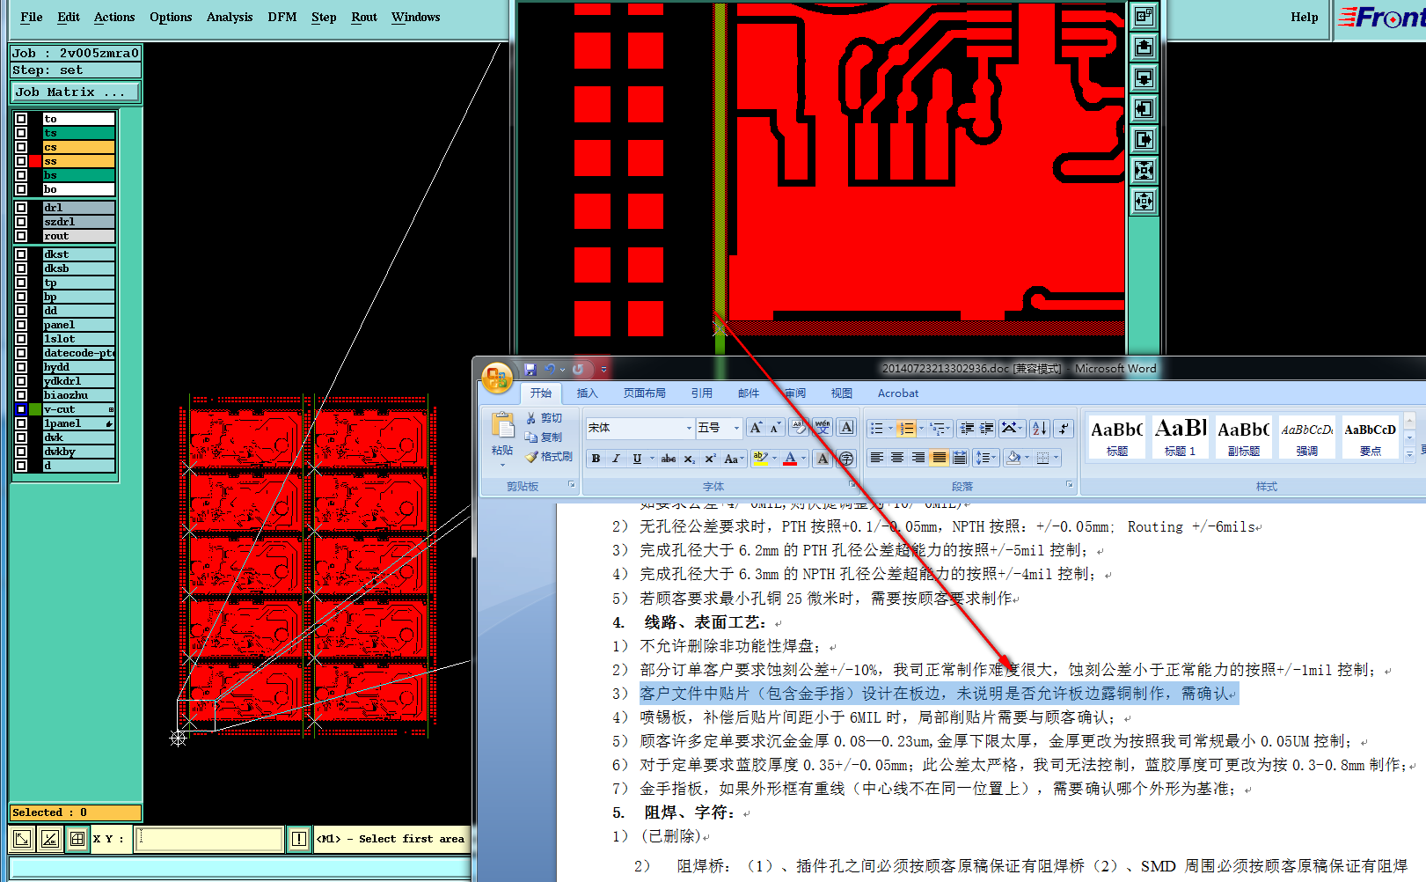1426x882 pixels.
Task: Click the zoom-out diverging arrows icon
Action: tap(1144, 201)
